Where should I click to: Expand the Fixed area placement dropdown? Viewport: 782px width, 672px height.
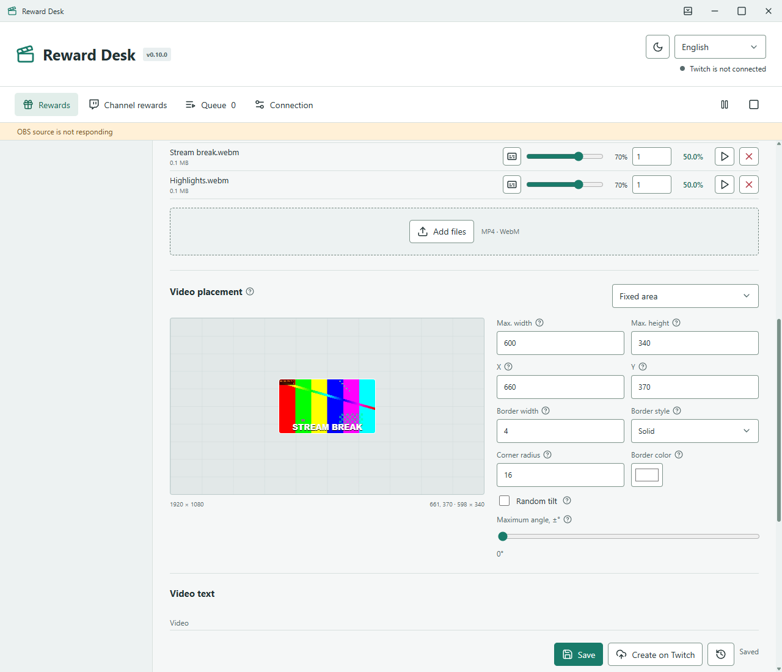click(x=685, y=296)
